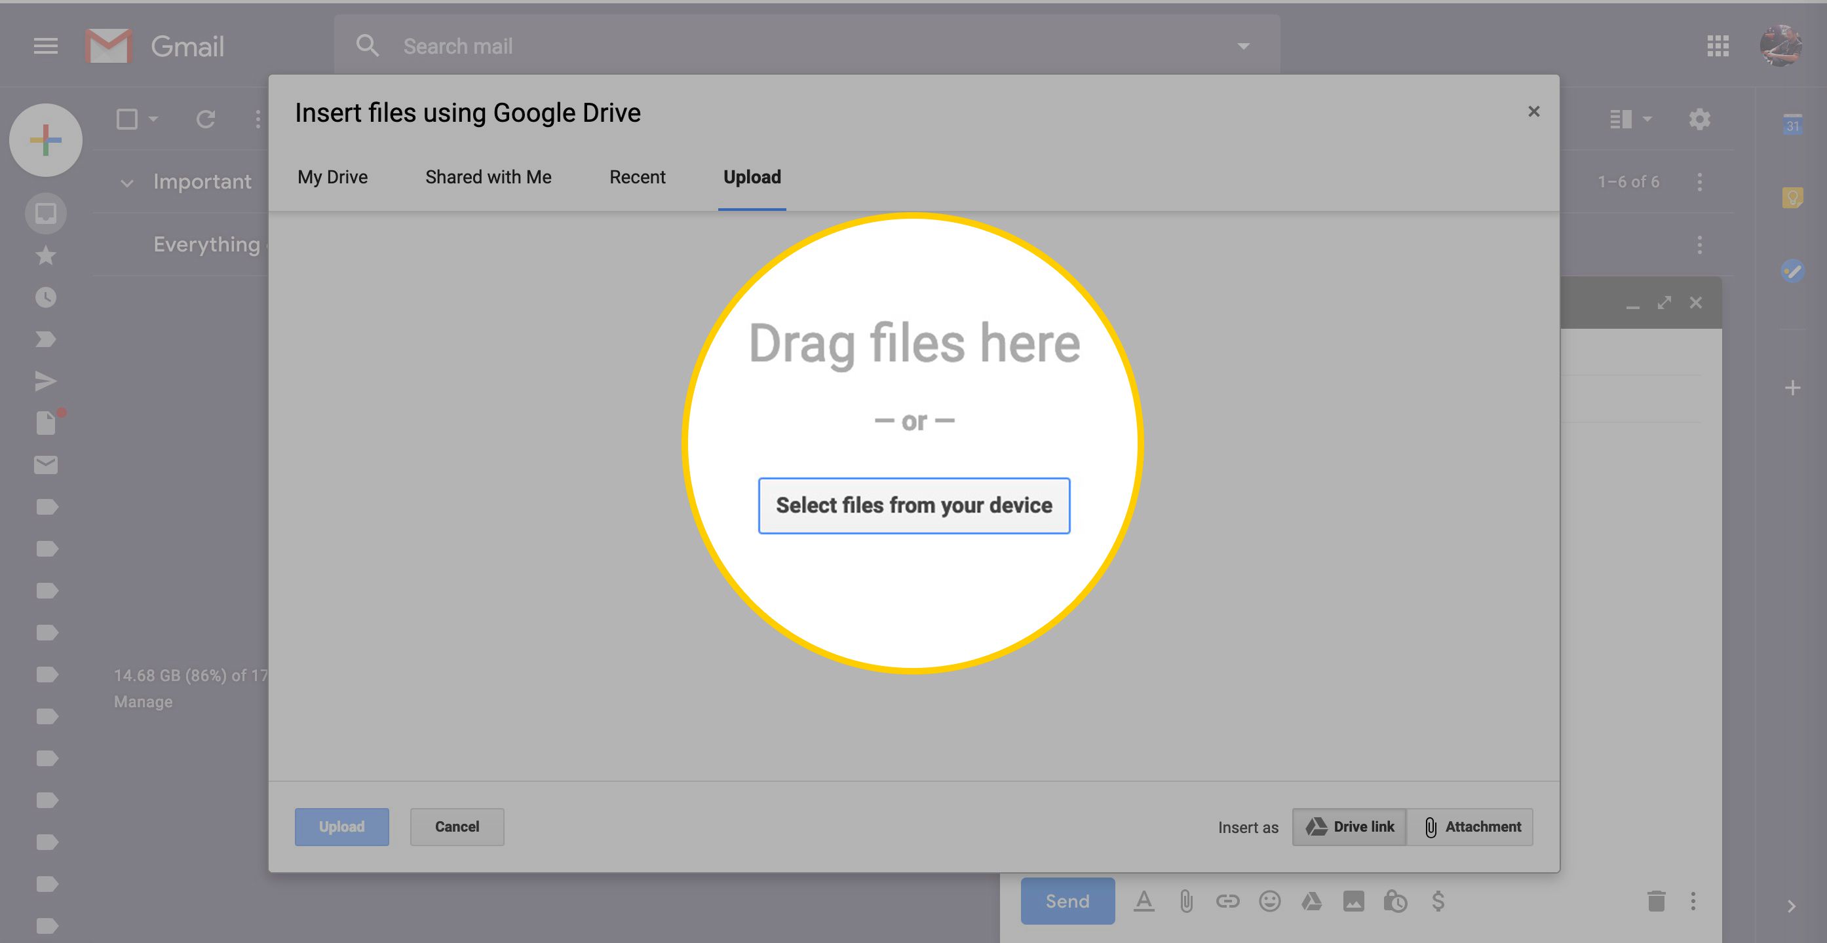Select the Attachment insert option

pos(1474,826)
